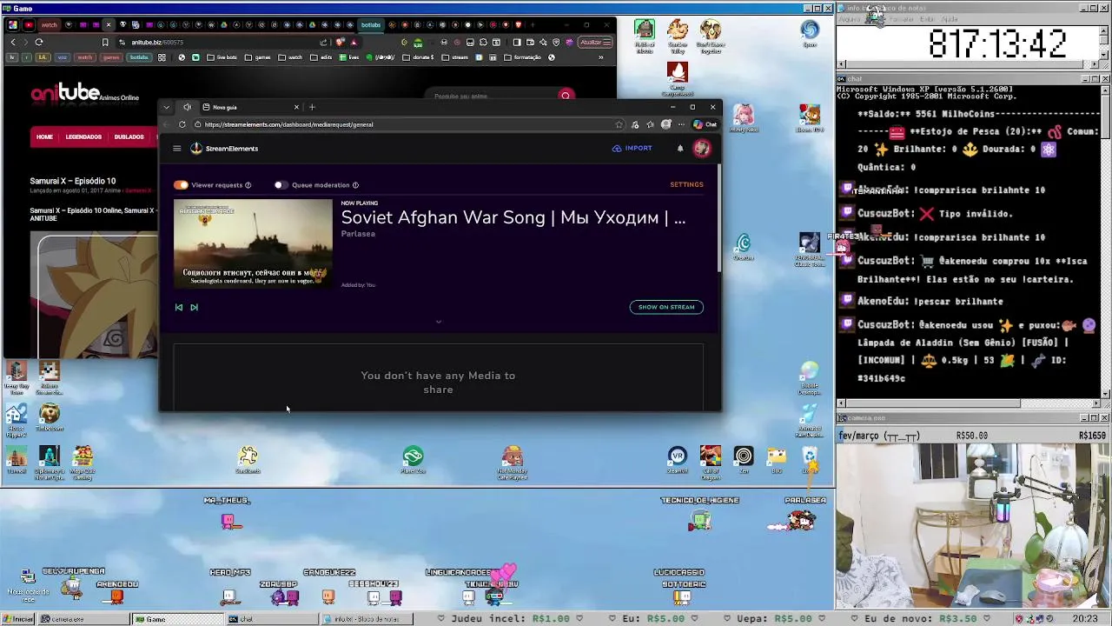Open the browser three-dots menu
Viewport: 1112px width, 626px height.
coord(681,124)
